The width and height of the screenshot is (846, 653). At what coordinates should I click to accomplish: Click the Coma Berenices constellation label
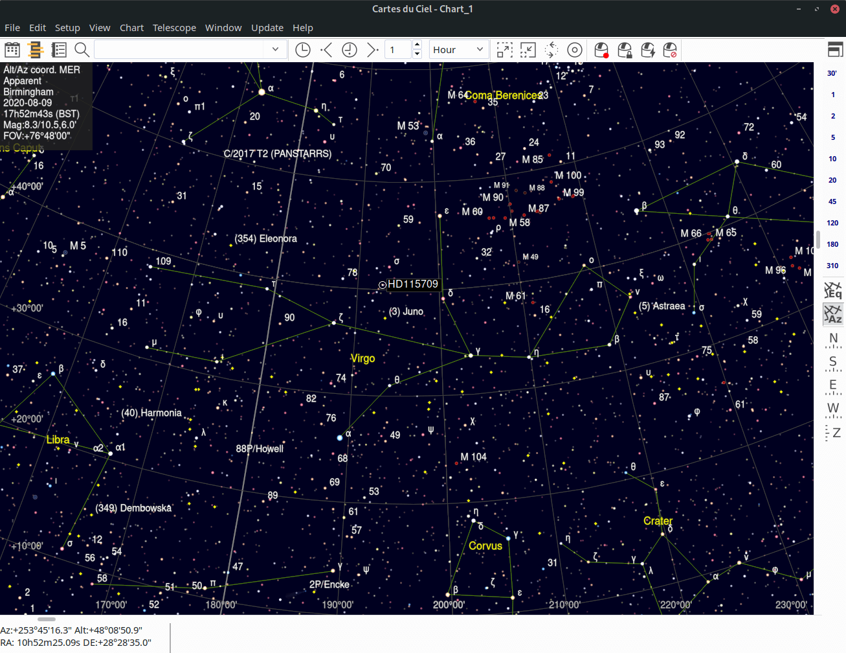coord(504,95)
